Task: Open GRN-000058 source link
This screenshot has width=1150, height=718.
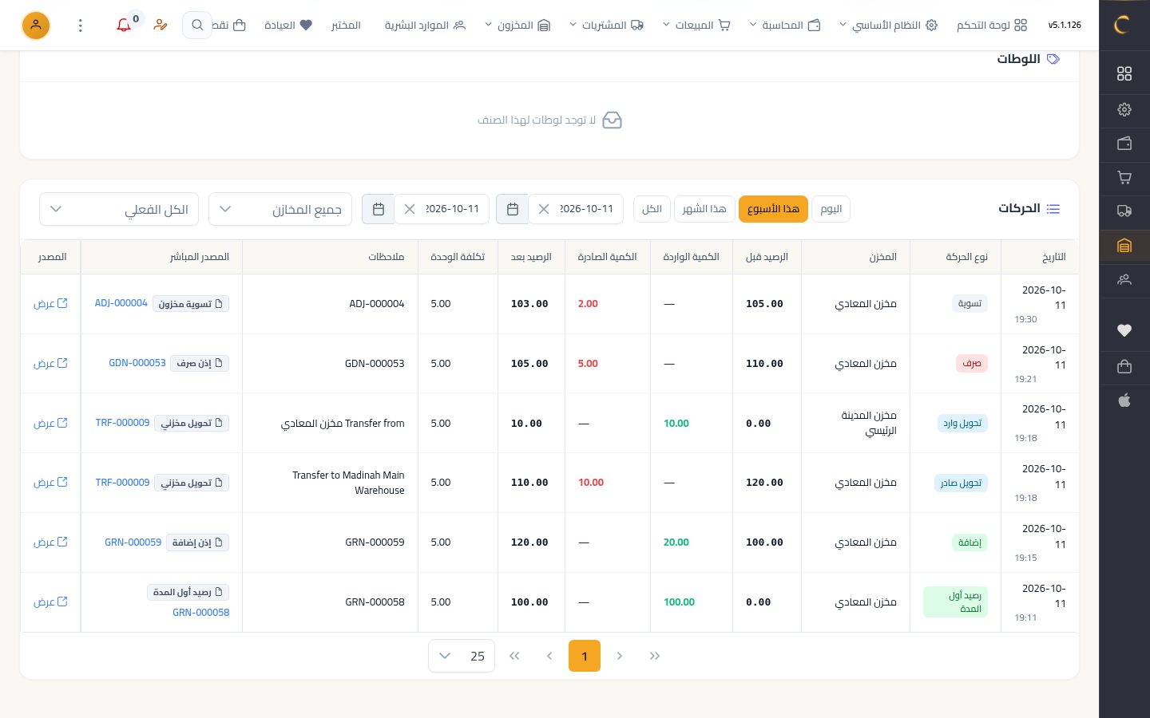Action: click(201, 613)
